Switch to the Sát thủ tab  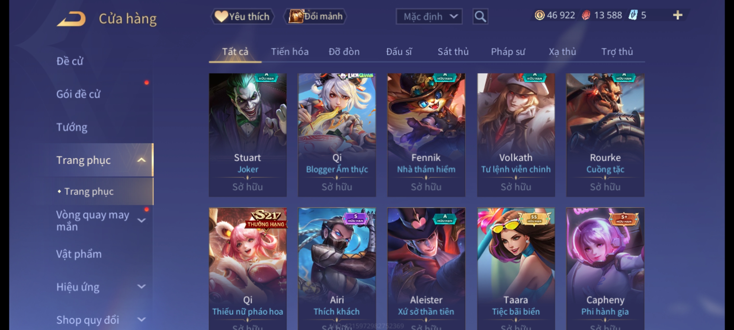click(453, 52)
